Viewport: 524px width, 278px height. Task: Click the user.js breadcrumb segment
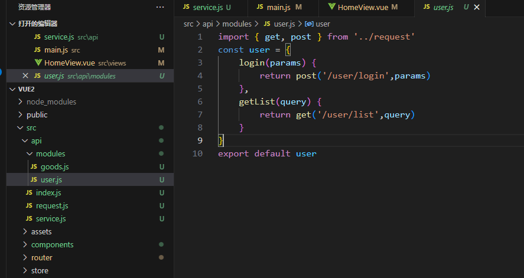(284, 24)
